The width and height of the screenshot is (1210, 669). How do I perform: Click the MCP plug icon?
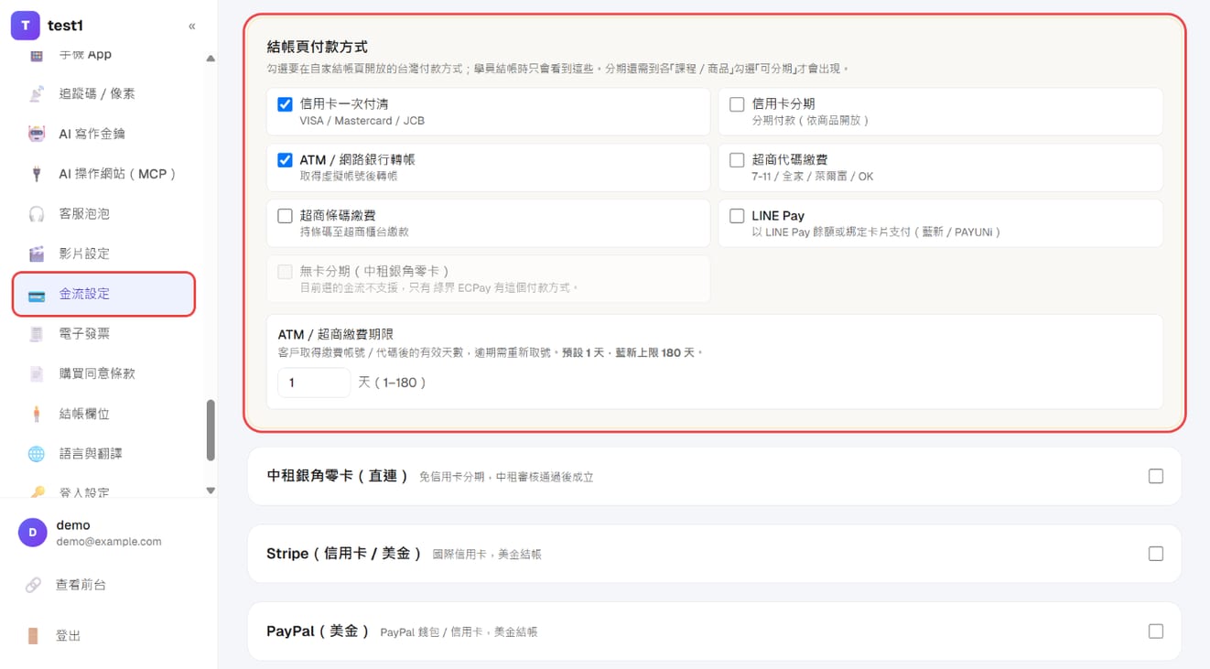37,174
